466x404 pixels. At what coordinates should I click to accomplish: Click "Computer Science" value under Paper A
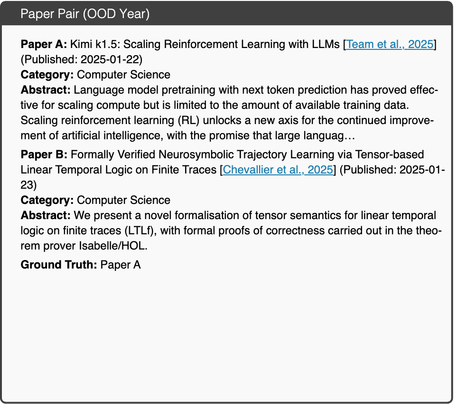[x=123, y=75]
